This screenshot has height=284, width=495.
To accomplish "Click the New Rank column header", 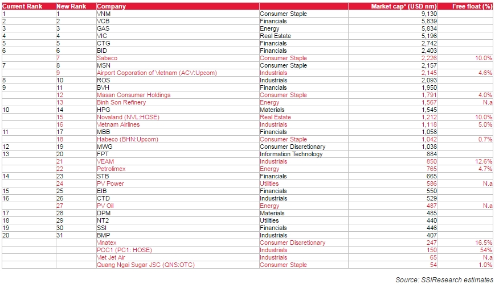I will click(71, 6).
